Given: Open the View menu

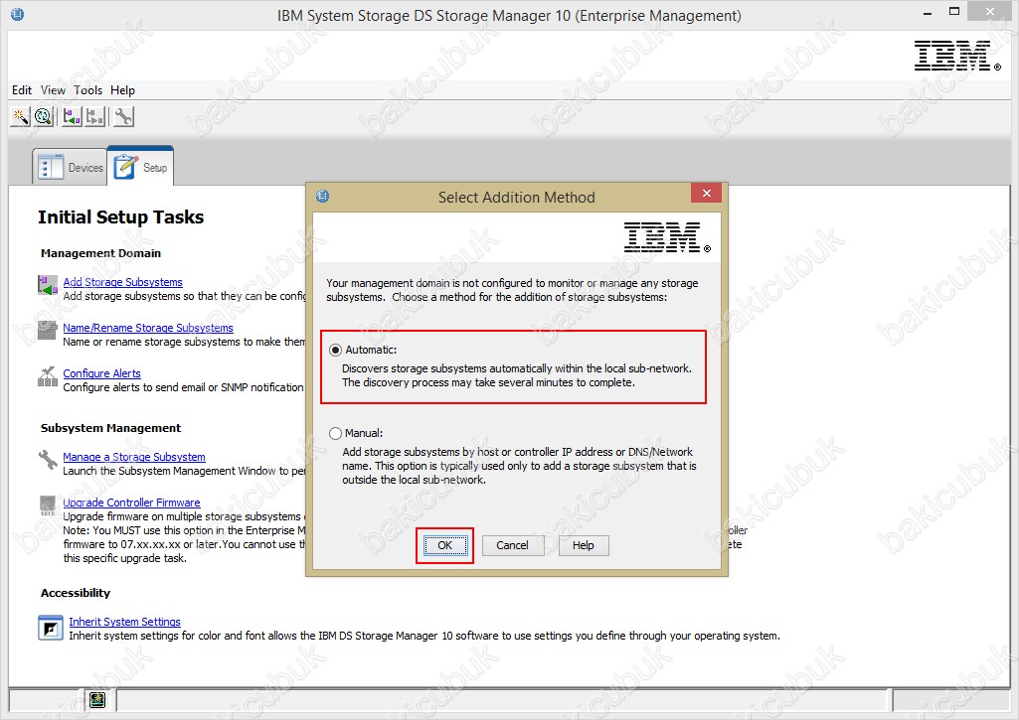Looking at the screenshot, I should coord(53,90).
